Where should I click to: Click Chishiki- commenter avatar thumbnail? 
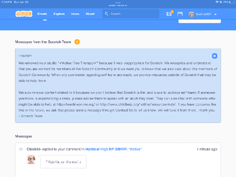coord(31,159)
